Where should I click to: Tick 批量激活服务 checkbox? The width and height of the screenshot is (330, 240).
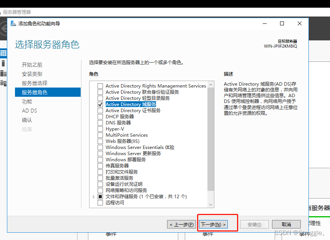[100, 178]
